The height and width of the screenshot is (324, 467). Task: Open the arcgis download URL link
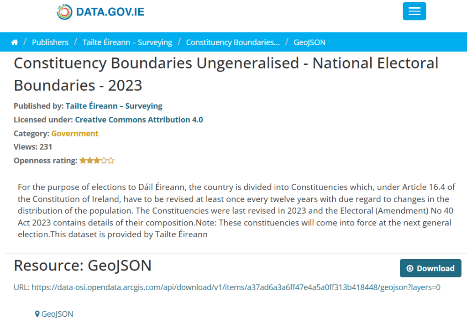click(x=236, y=287)
